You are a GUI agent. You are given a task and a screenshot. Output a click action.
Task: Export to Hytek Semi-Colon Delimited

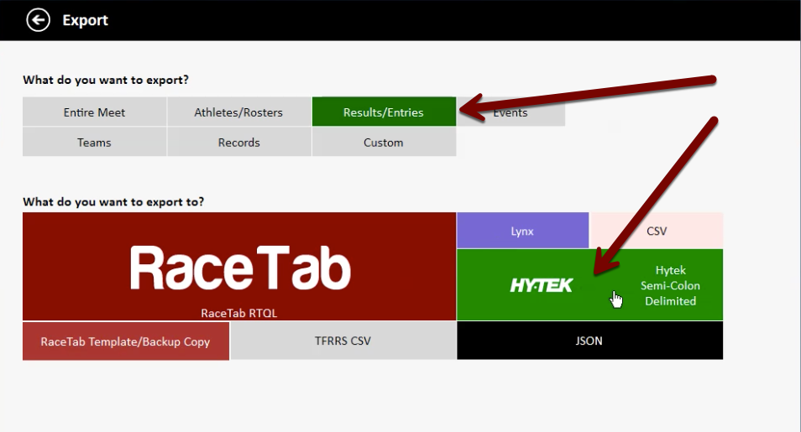click(590, 285)
